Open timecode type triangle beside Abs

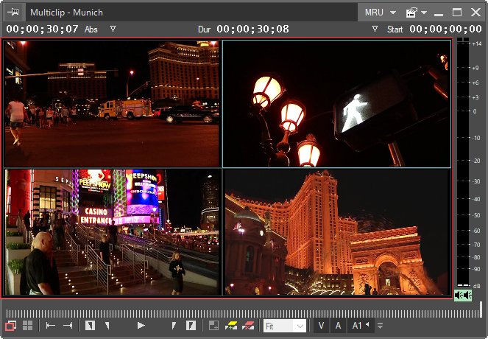[x=113, y=29]
